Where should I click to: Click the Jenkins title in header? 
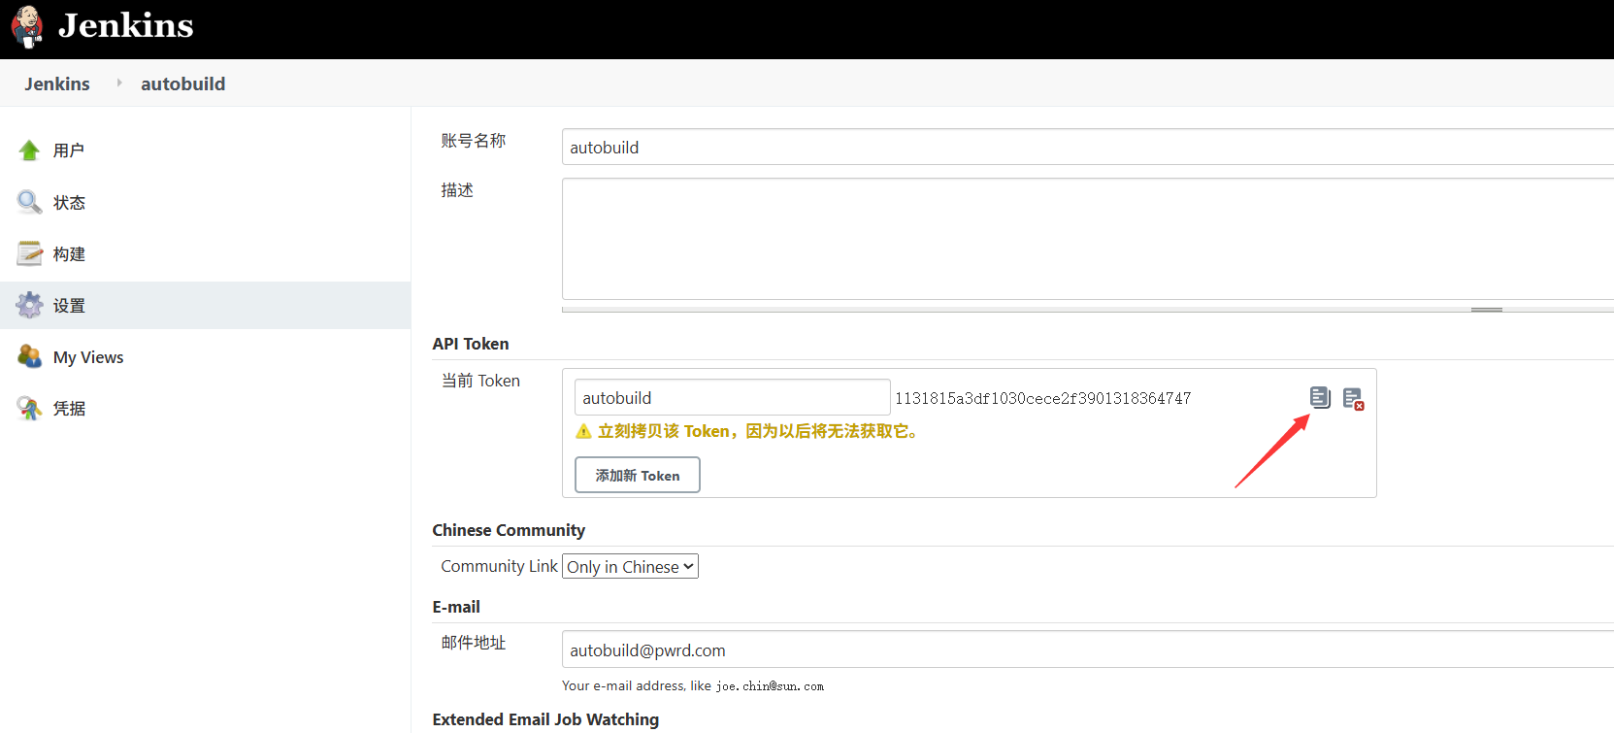click(x=126, y=25)
